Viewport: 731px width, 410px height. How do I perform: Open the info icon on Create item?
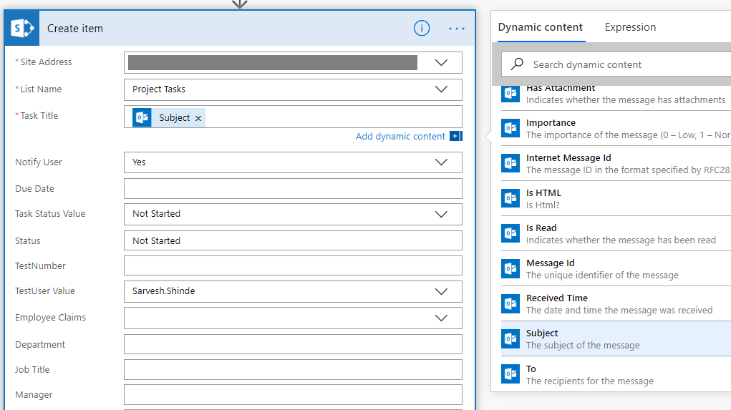[x=422, y=29]
